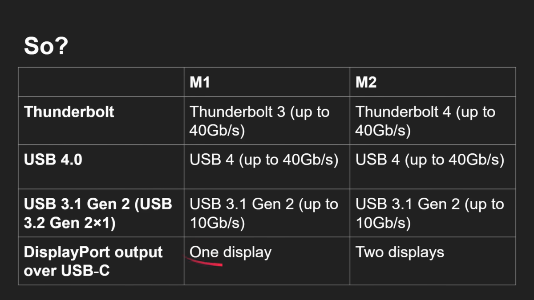Click the empty top-left table header cell
Screen dimensions: 534x300
[x=101, y=82]
